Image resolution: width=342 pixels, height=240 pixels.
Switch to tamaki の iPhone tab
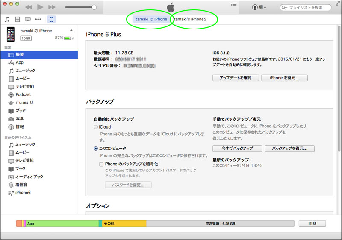point(151,20)
